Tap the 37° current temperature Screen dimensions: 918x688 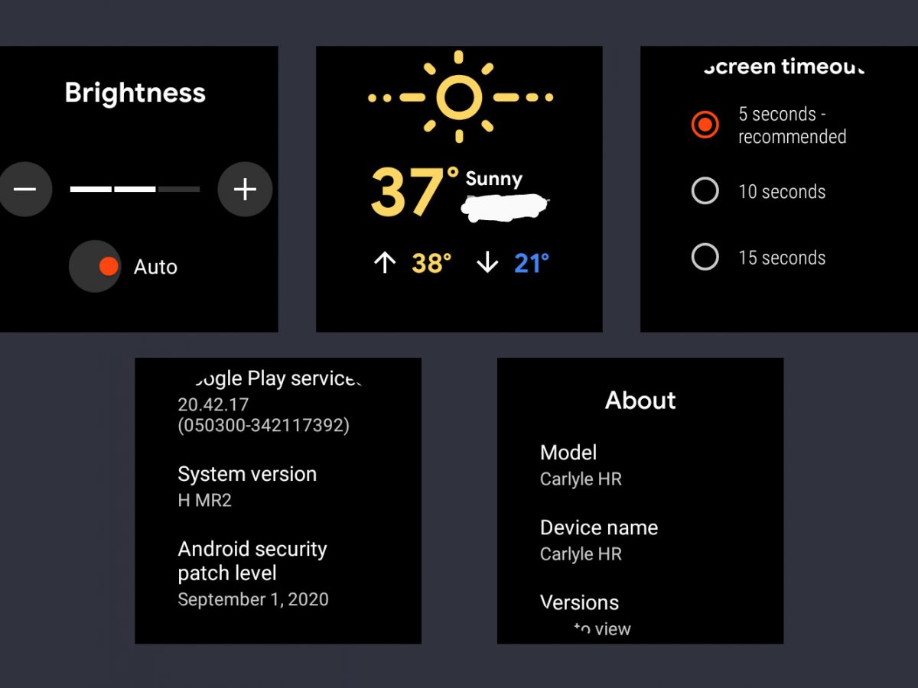pyautogui.click(x=413, y=193)
